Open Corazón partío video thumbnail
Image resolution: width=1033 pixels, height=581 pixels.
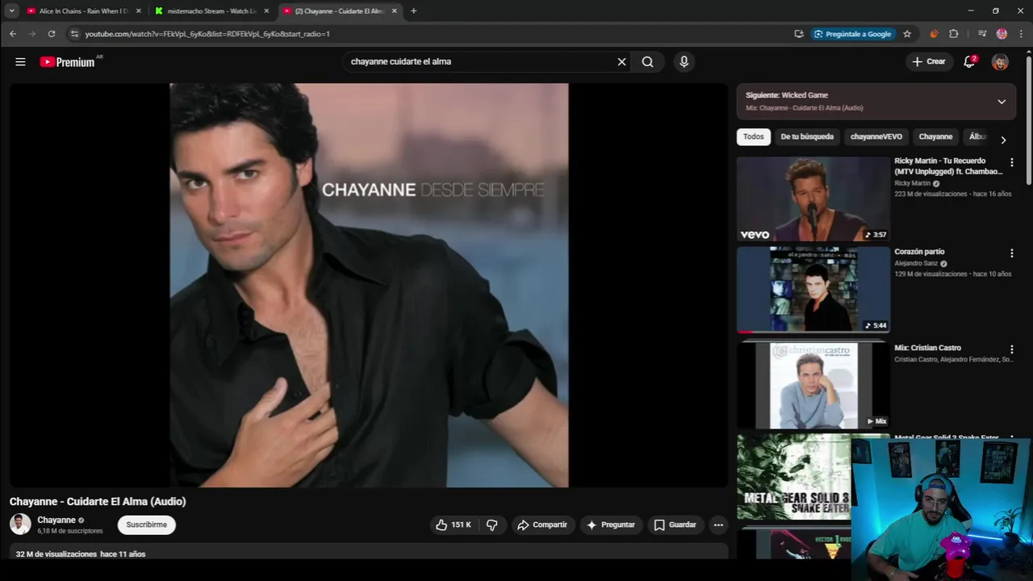coord(813,290)
